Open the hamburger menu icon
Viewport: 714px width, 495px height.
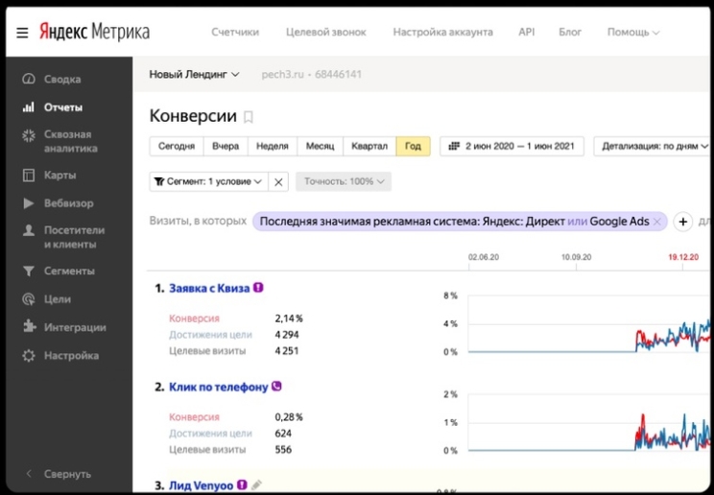(x=22, y=33)
